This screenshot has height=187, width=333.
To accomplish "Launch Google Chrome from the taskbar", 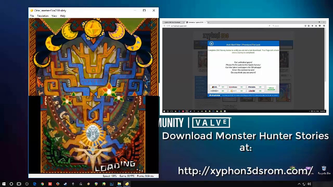I will pos(42,184).
